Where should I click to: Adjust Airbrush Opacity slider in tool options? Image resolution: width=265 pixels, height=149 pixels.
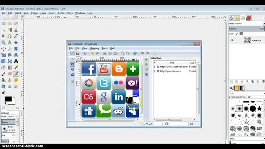(8, 122)
